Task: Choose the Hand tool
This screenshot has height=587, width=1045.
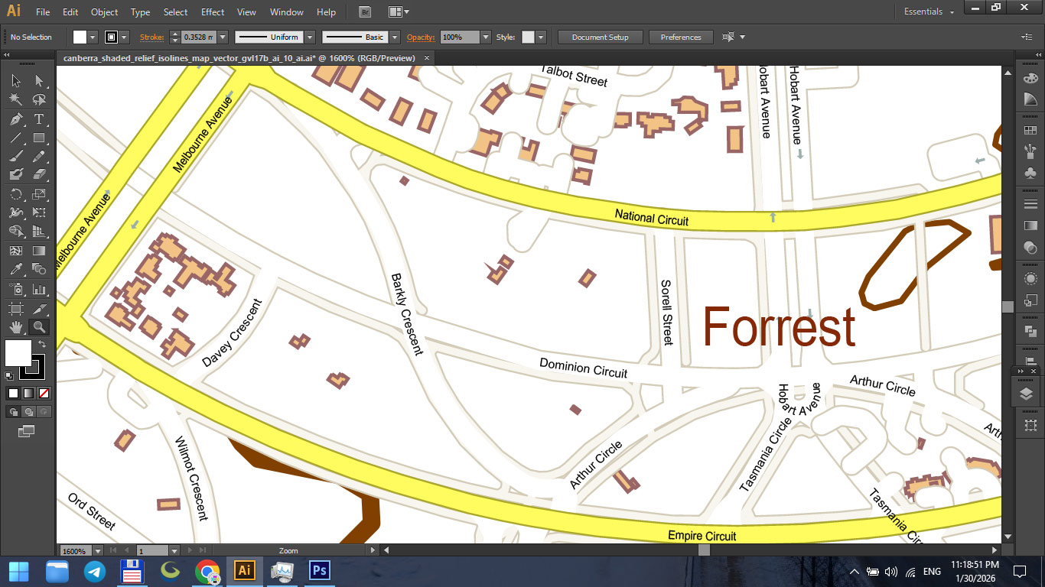Action: click(x=16, y=327)
